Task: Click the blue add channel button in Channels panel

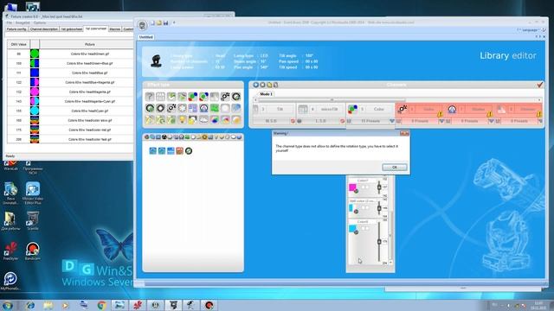Action: (256, 85)
